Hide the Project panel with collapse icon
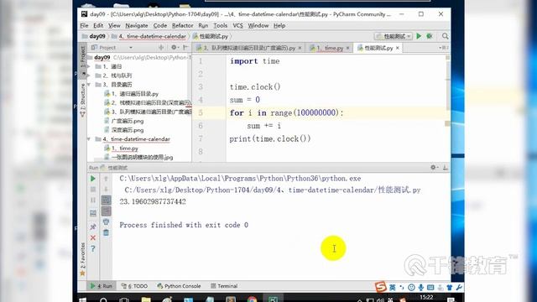The height and width of the screenshot is (302, 537). [185, 47]
